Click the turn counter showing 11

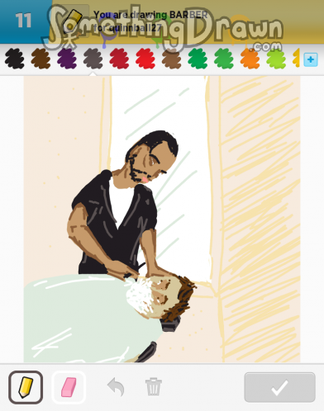23,21
